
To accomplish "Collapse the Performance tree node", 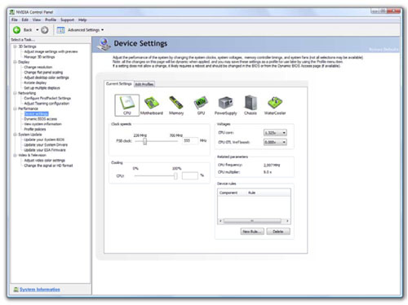I will 15,108.
